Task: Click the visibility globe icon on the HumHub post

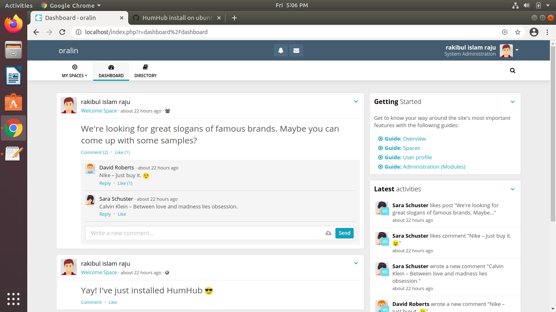Action: pyautogui.click(x=167, y=272)
